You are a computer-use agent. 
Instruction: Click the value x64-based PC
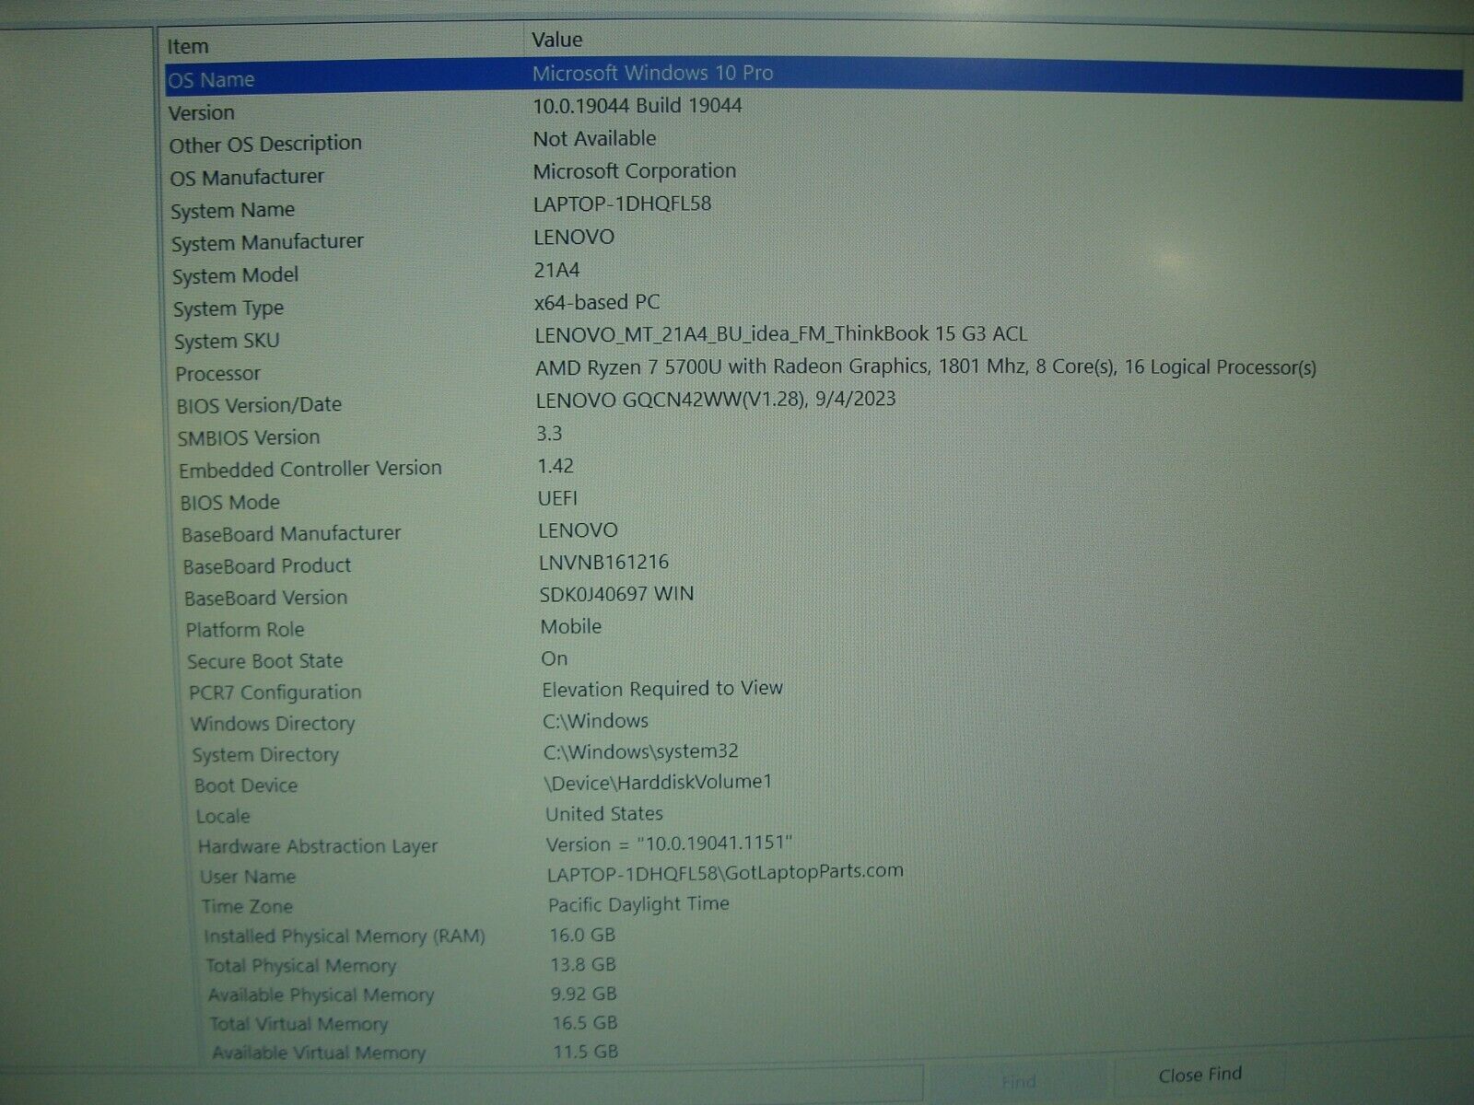[597, 302]
